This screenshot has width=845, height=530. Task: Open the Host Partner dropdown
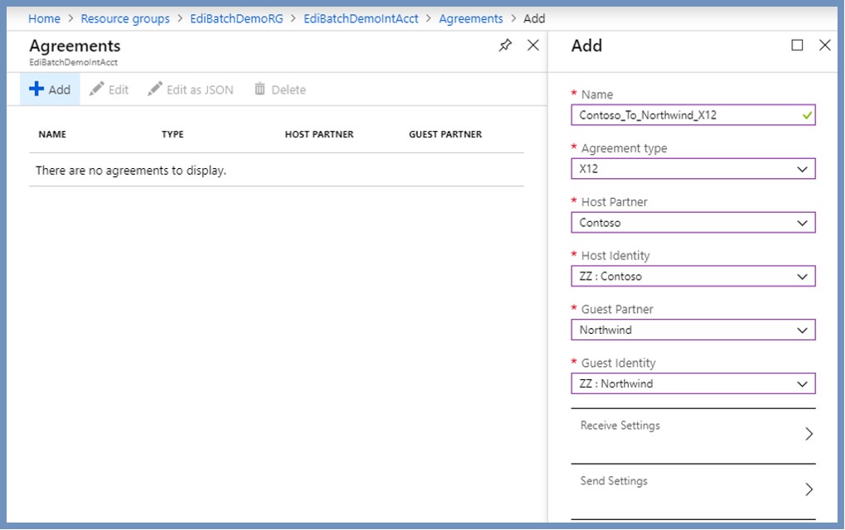(x=802, y=223)
